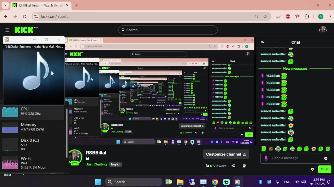Open RSBBillal channel name link

click(96, 153)
